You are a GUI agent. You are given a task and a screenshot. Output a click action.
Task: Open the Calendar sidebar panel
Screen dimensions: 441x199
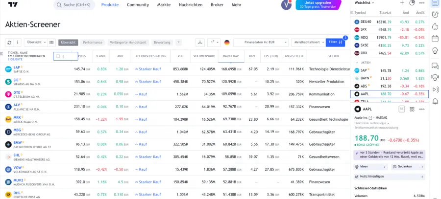[x=435, y=38]
